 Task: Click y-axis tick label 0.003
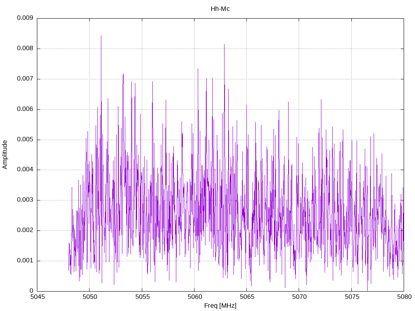[25, 200]
